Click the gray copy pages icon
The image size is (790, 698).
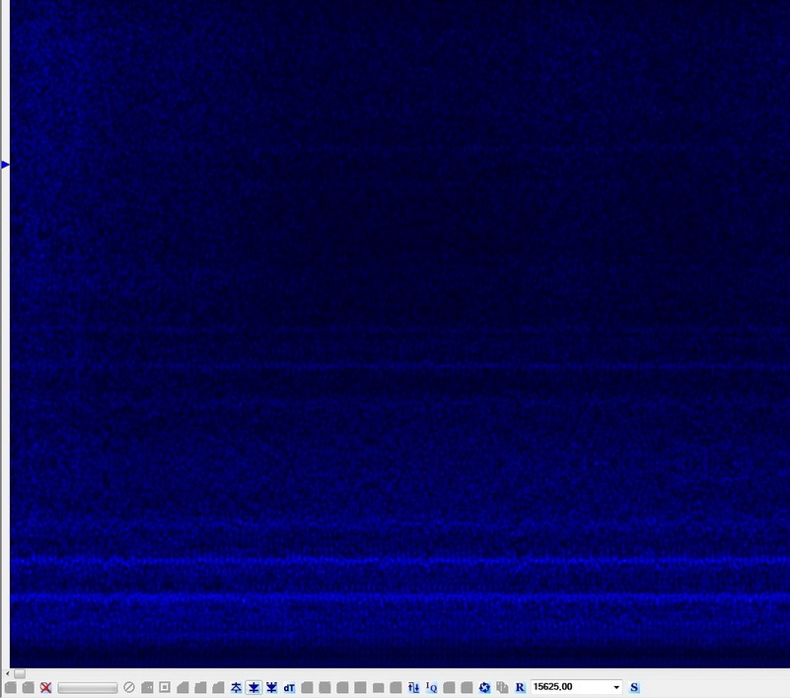pyautogui.click(x=502, y=687)
